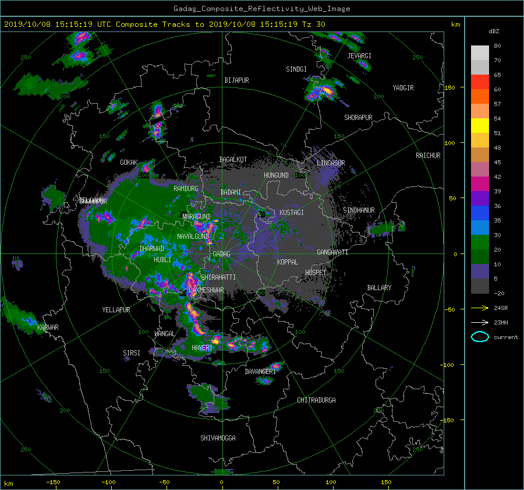Click the 150 km right axis tick
The image size is (524, 490).
(x=450, y=87)
